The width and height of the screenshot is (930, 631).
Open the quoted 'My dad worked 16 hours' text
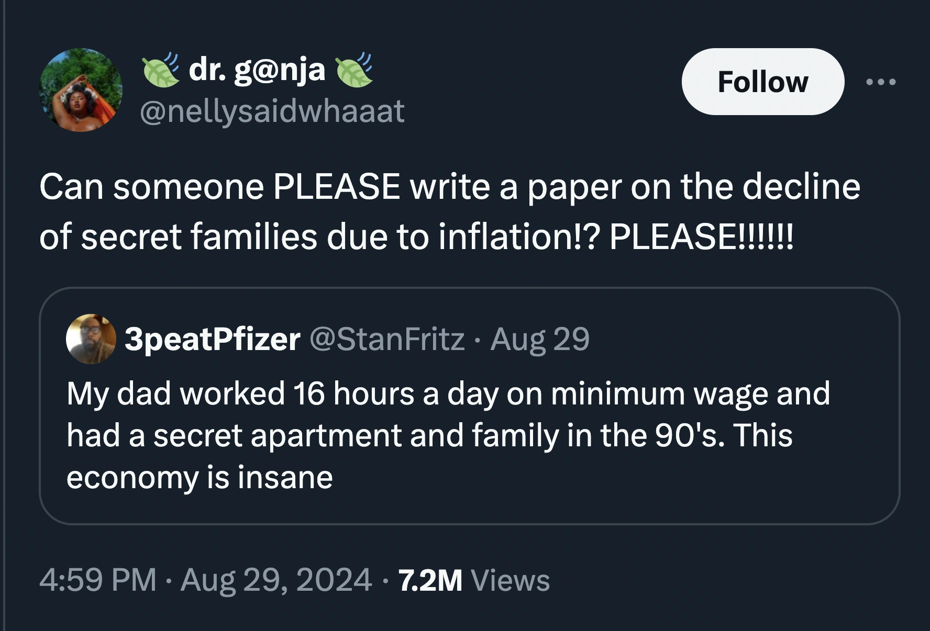(448, 393)
